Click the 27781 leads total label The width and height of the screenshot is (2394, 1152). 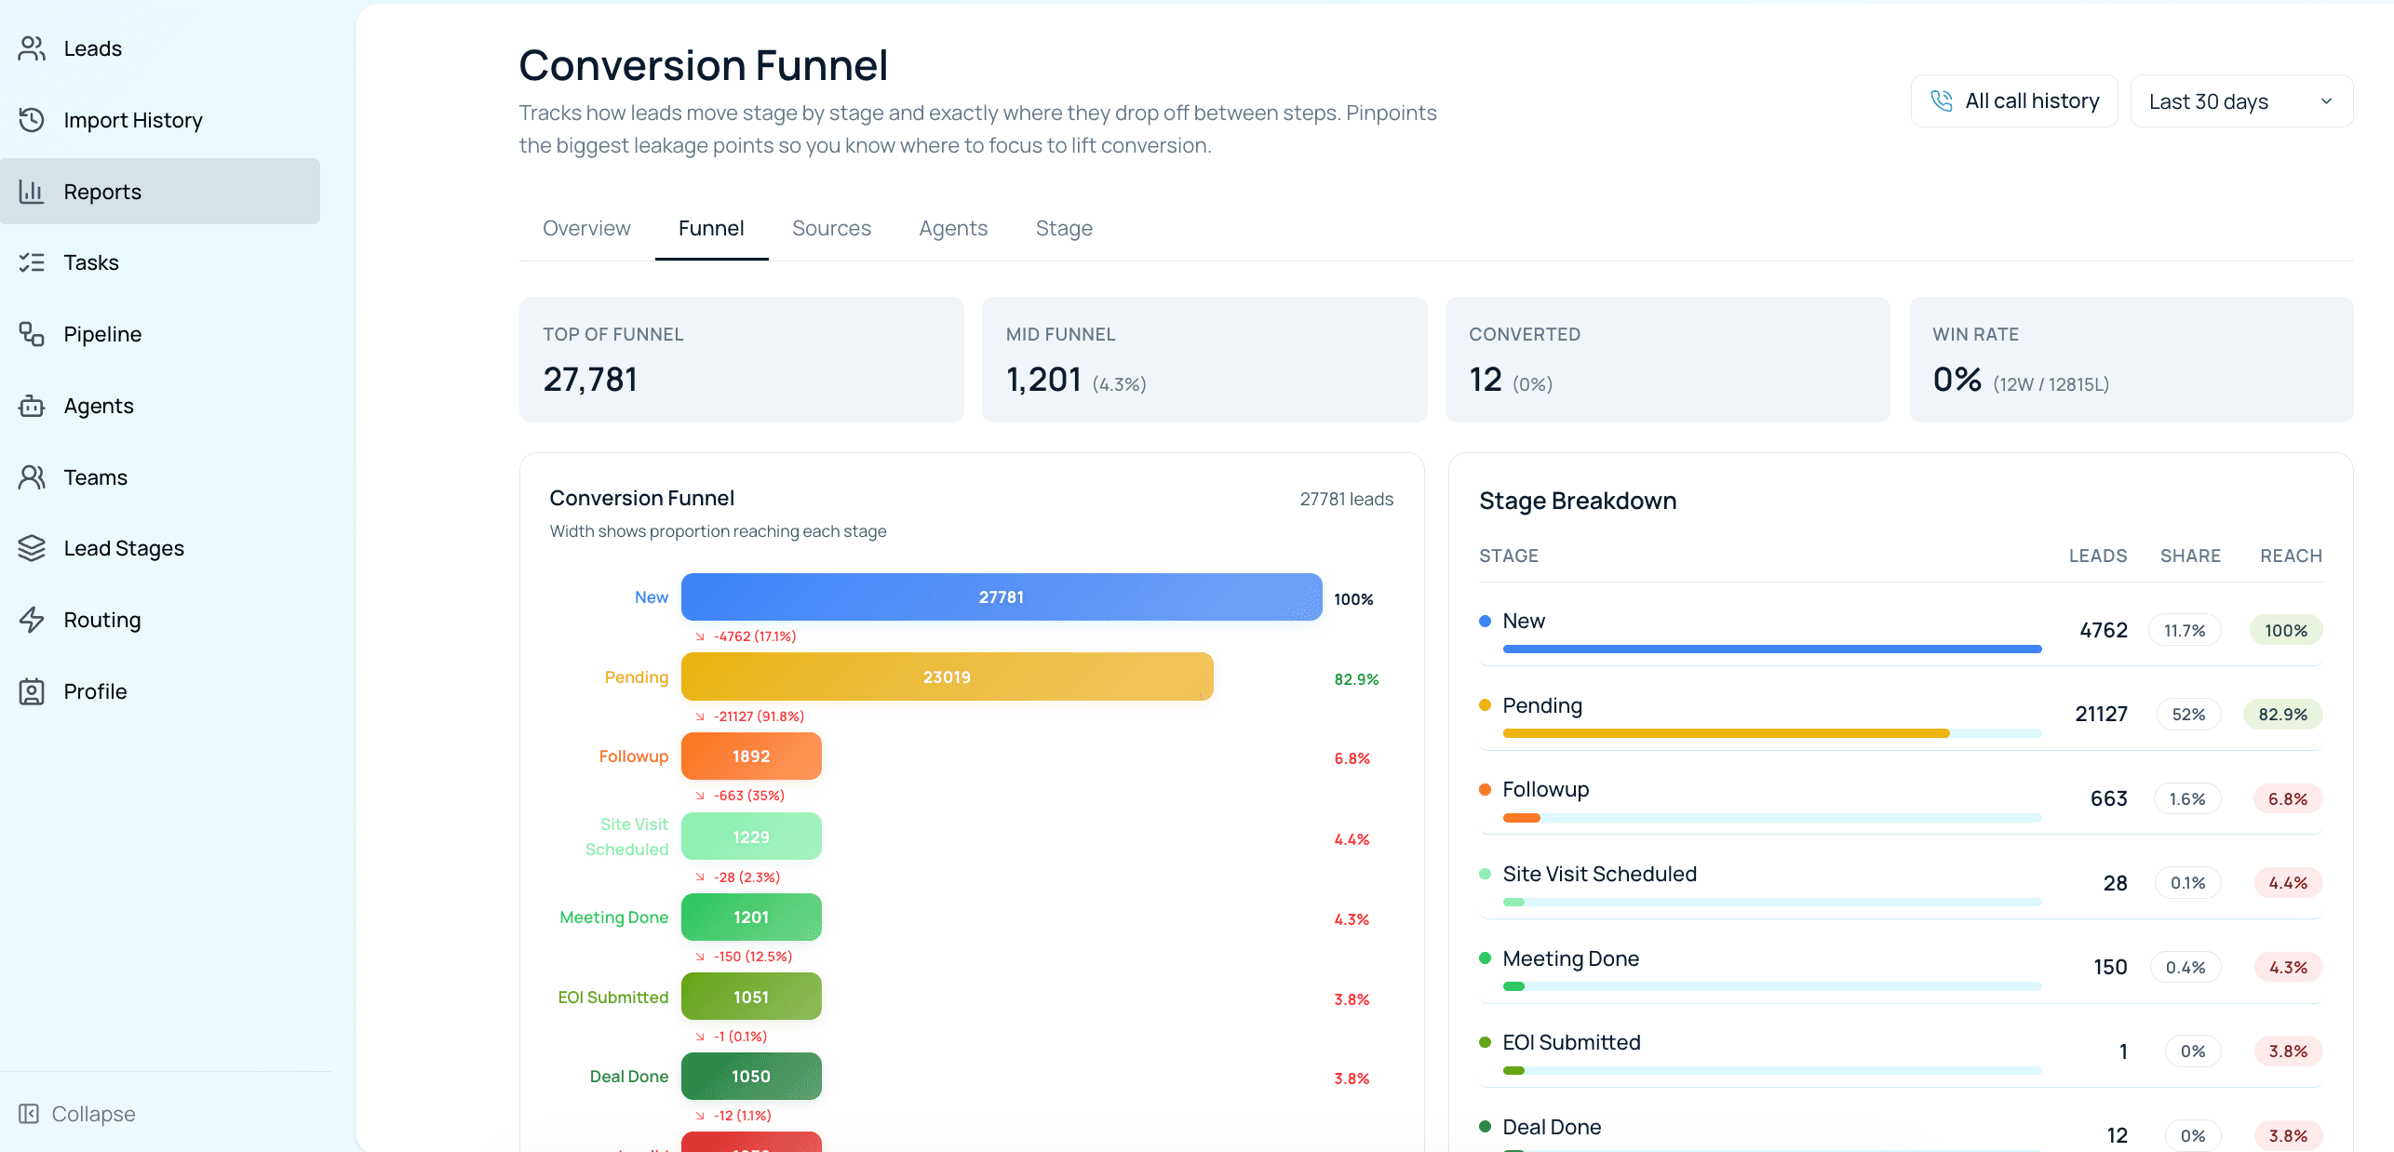pyautogui.click(x=1347, y=499)
